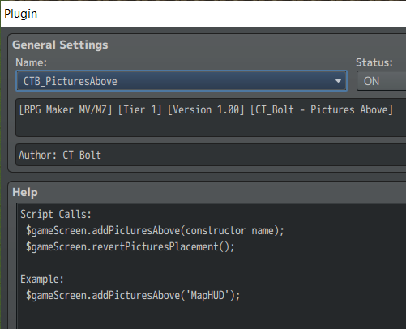The height and width of the screenshot is (329, 406).
Task: Click the "Name:" label
Action: 31,62
